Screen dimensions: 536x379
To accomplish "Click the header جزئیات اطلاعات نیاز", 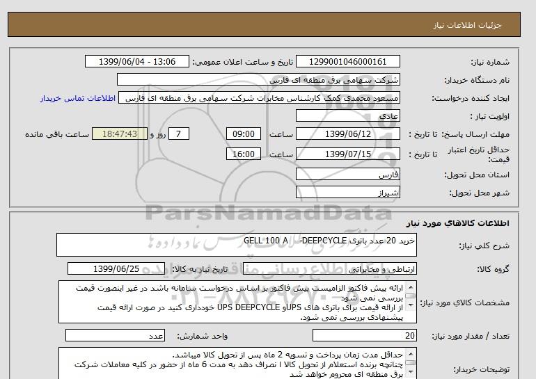I will (x=468, y=25).
